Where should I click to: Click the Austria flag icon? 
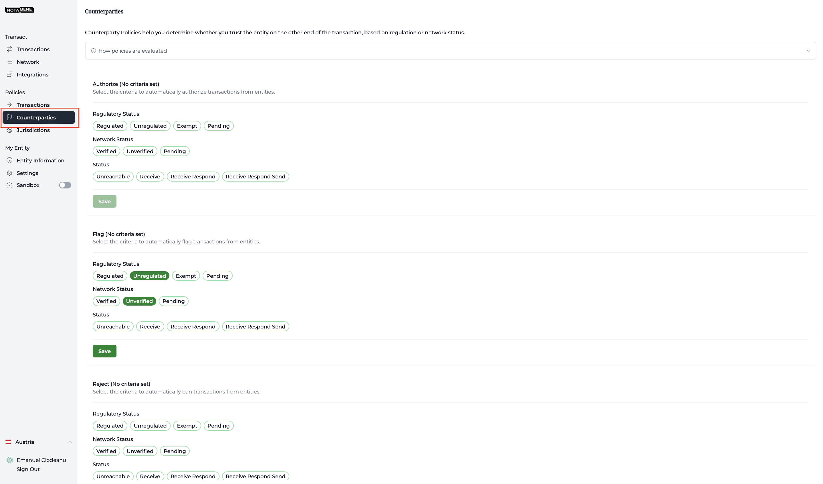(9, 442)
